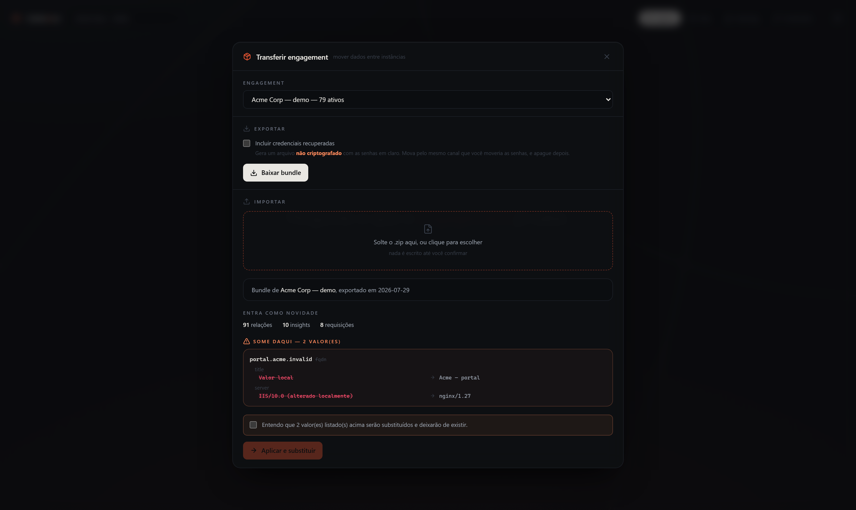Screen dimensions: 856x510
Task: Close the Transferir engagement dialog
Action: click(x=607, y=57)
